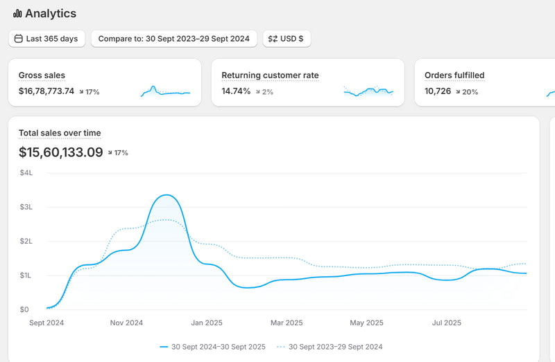Screen dimensions: 555x362
Task: Click the Returning customer rate down-trend arrow
Action: pyautogui.click(x=257, y=91)
